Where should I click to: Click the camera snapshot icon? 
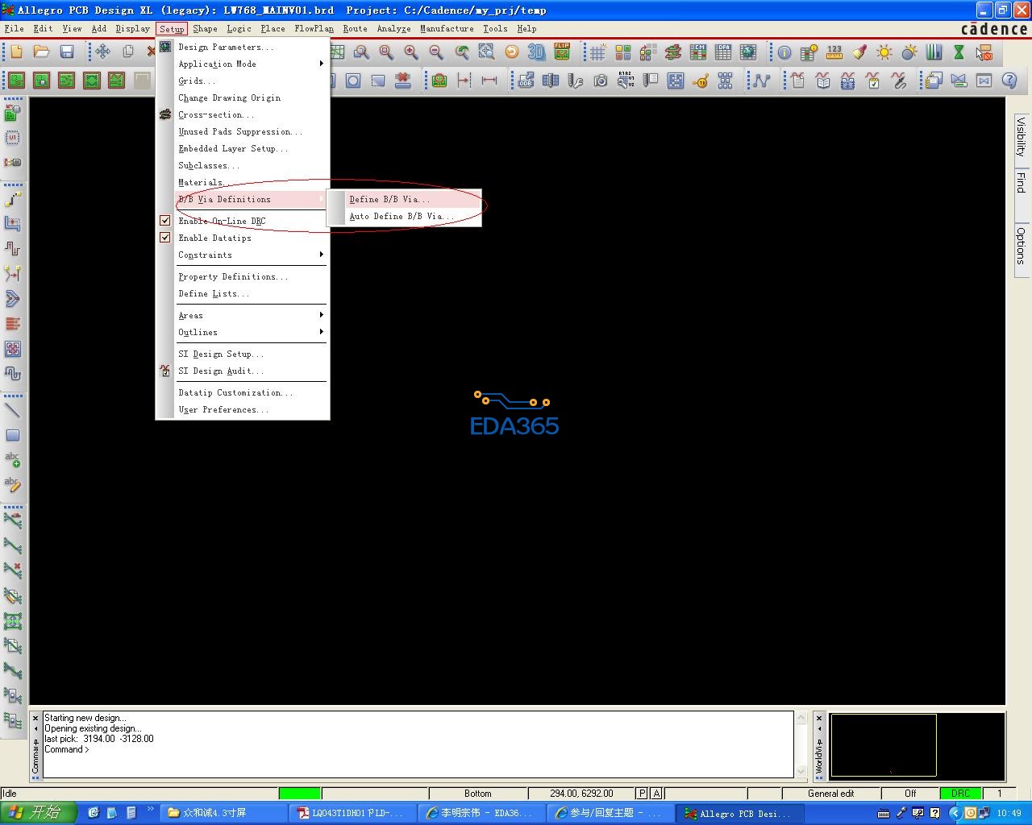pos(601,81)
